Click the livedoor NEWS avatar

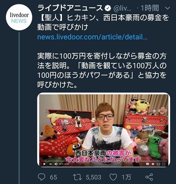pyautogui.click(x=19, y=17)
